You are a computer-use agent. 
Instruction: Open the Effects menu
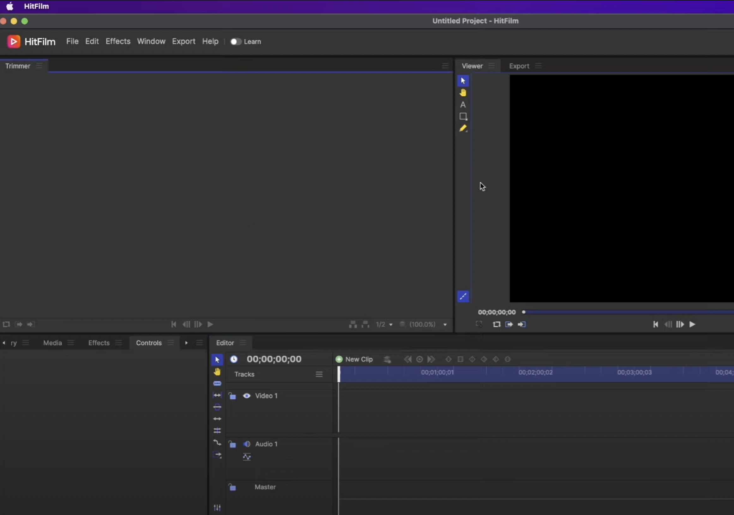pyautogui.click(x=118, y=41)
